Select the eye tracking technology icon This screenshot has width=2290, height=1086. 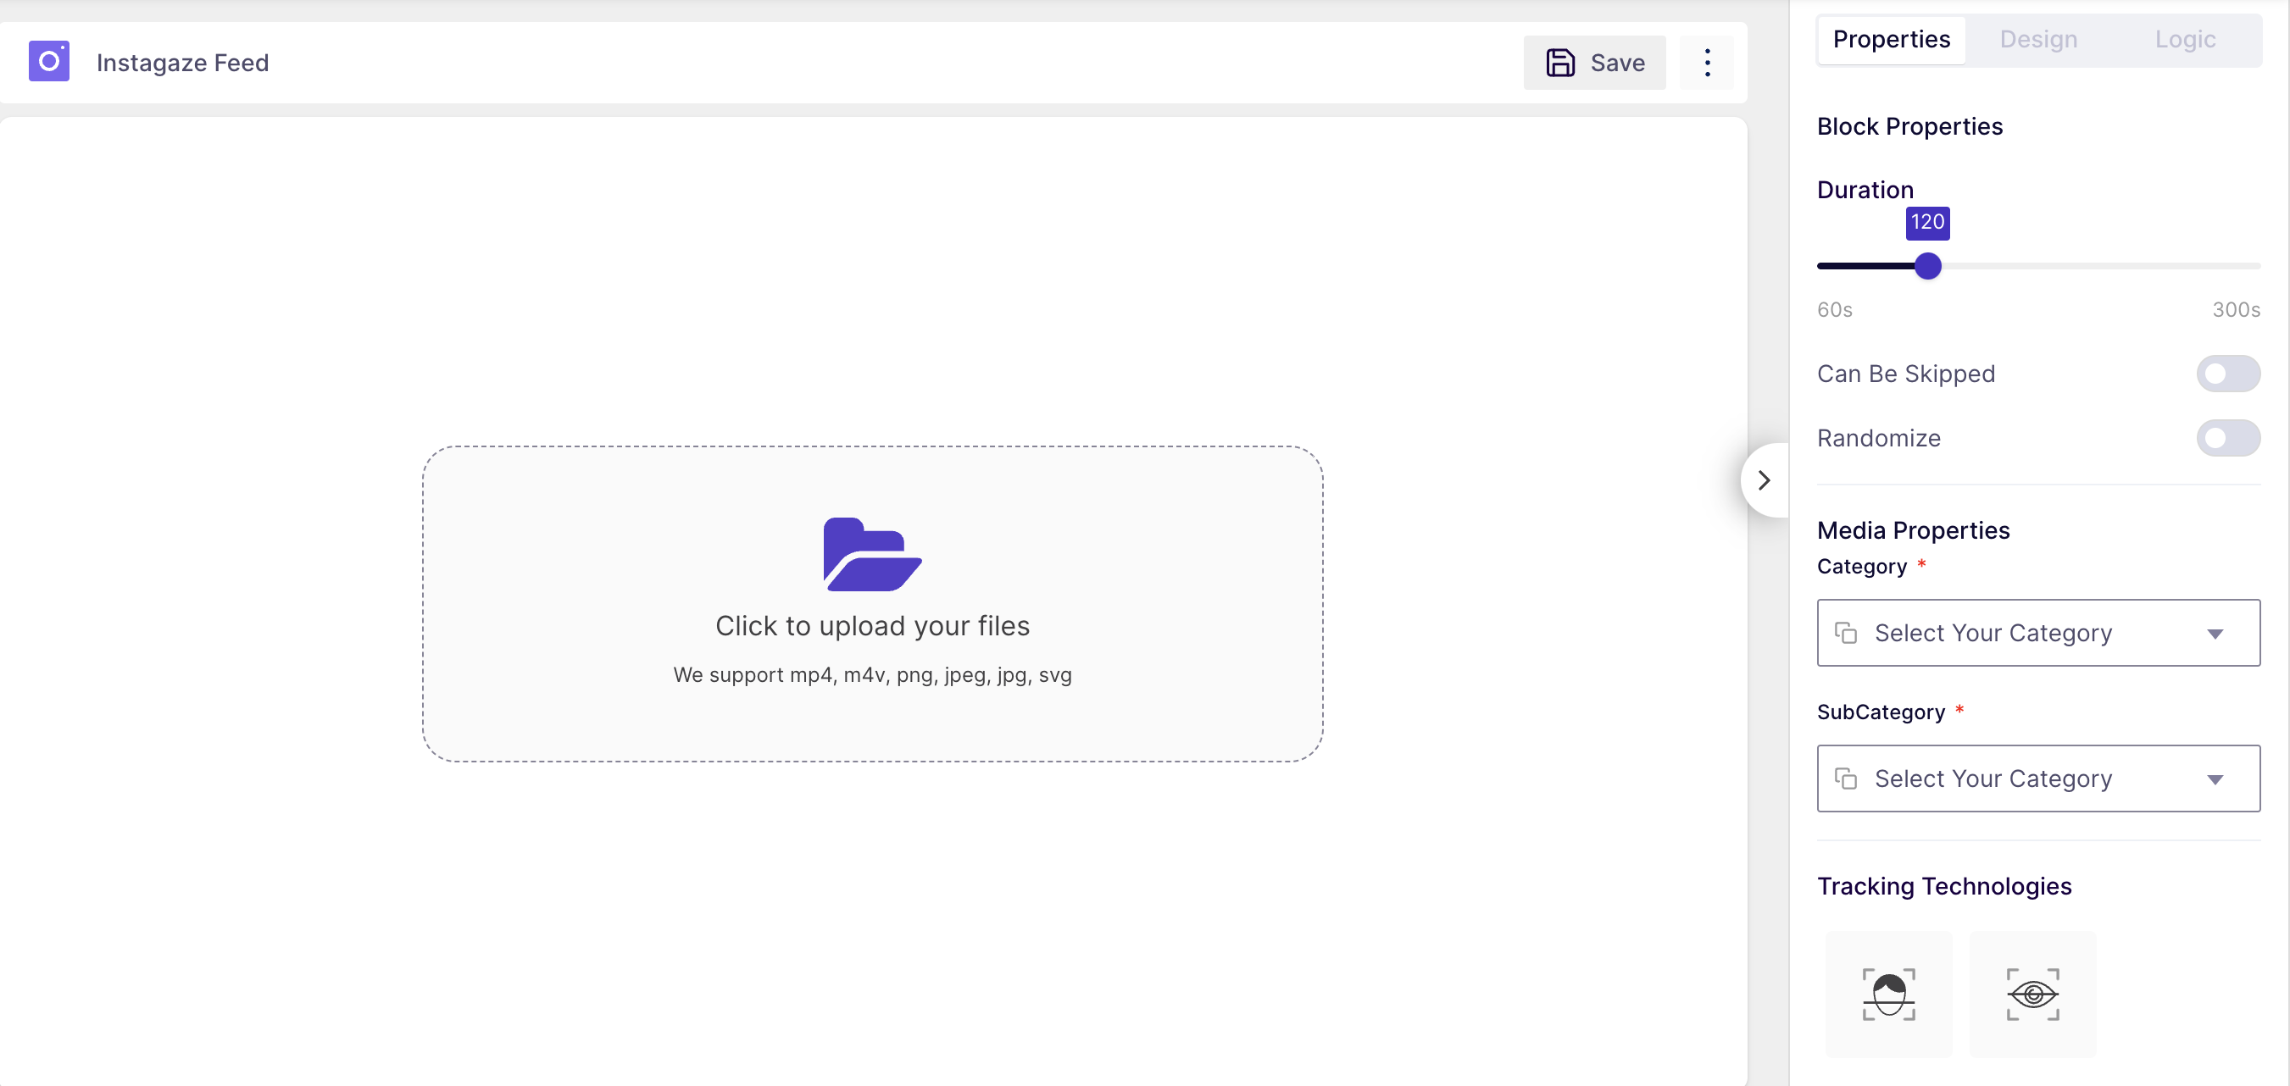[2032, 994]
